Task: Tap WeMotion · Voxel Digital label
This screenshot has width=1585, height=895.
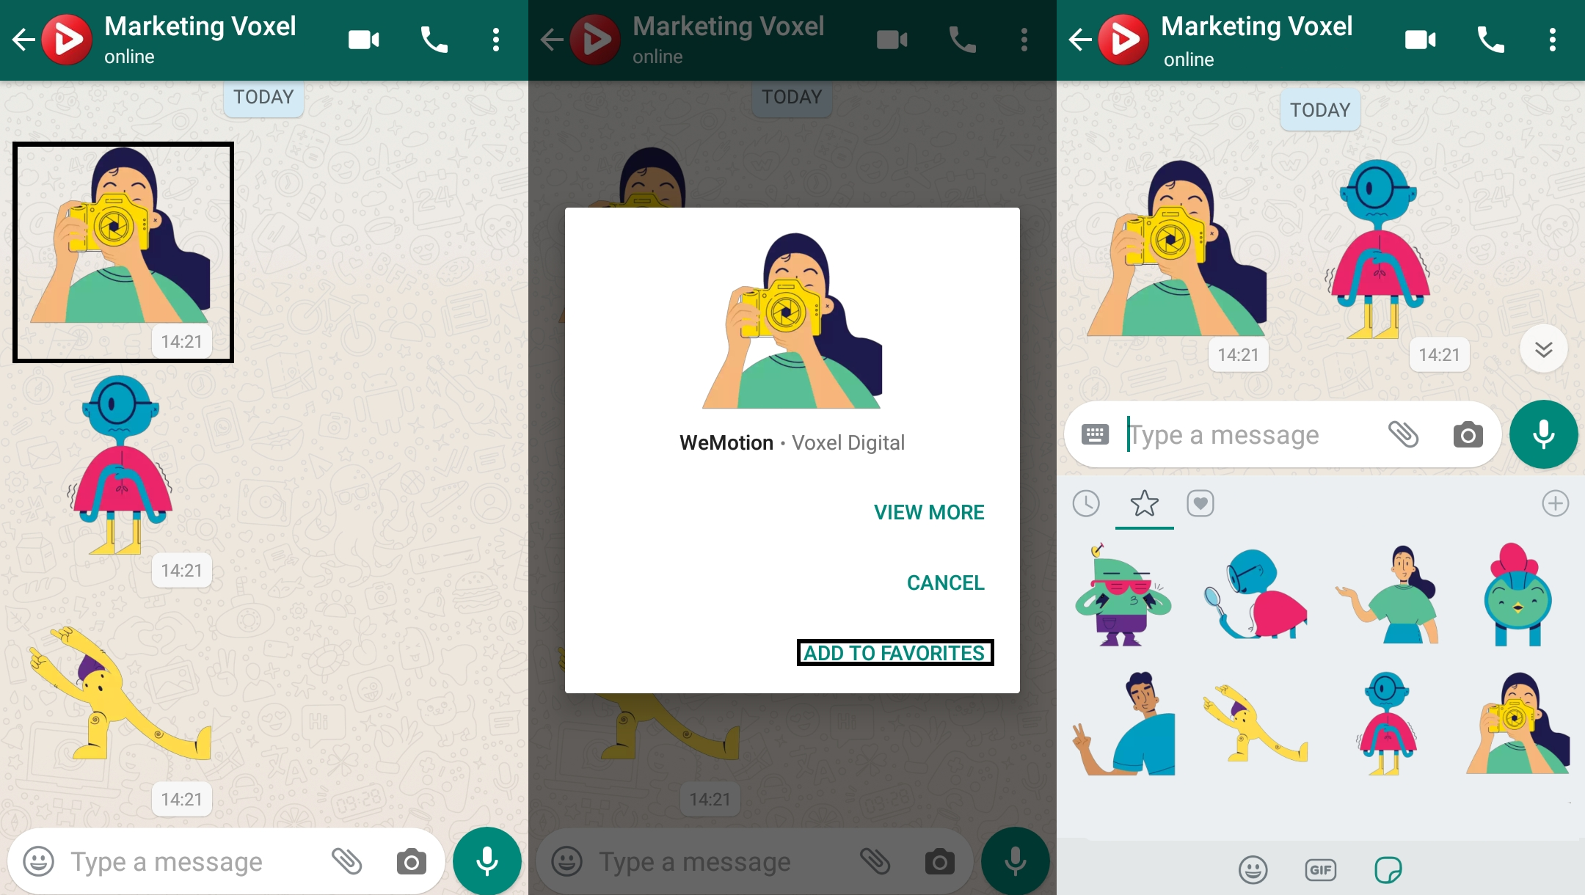Action: click(792, 441)
